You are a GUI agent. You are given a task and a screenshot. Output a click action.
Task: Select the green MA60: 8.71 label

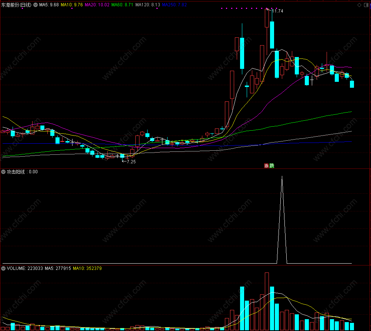click(122, 5)
